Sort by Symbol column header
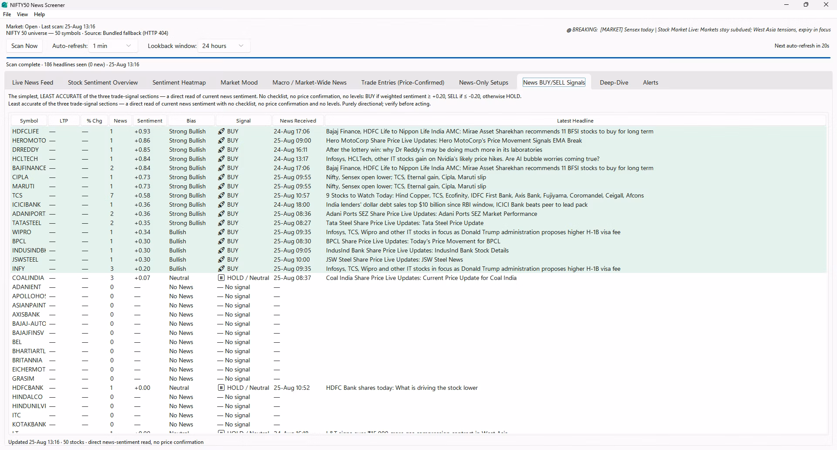Image resolution: width=837 pixels, height=450 pixels. point(29,121)
